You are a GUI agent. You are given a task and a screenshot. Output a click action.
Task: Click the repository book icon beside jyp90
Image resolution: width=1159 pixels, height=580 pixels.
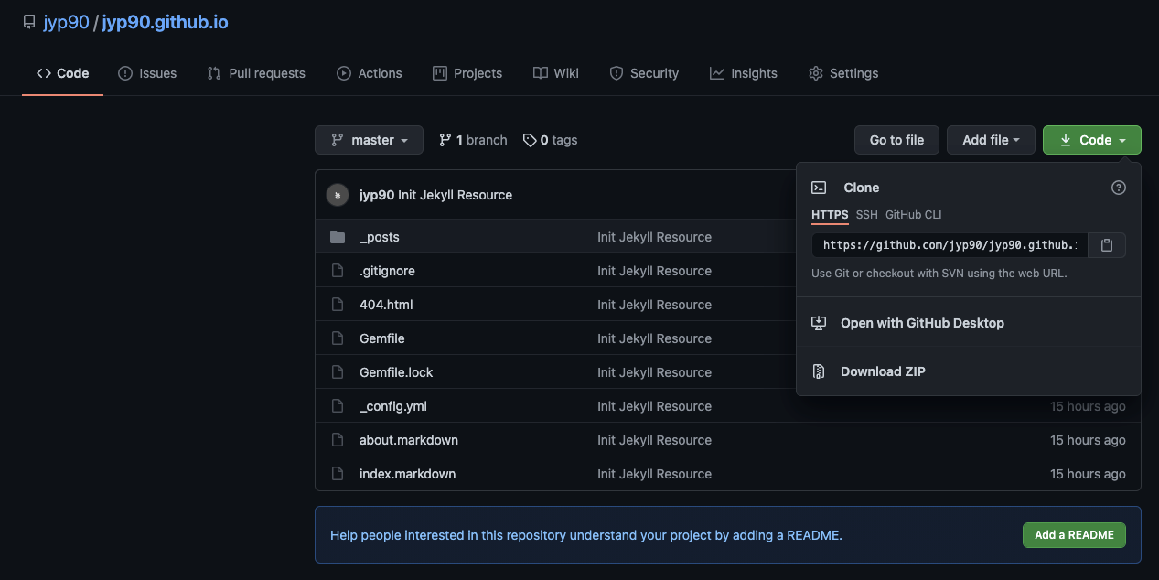tap(29, 22)
